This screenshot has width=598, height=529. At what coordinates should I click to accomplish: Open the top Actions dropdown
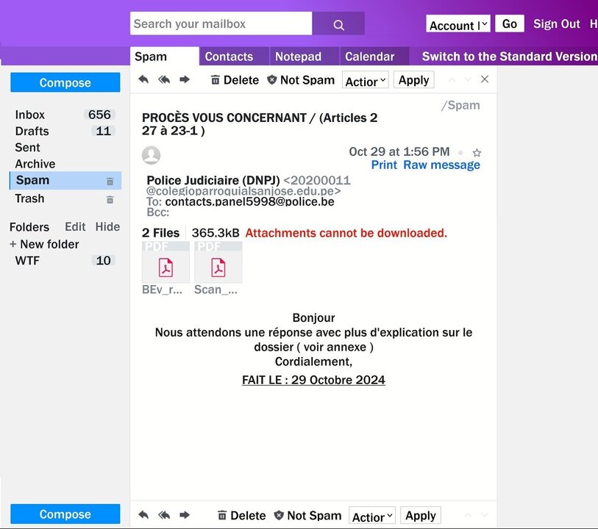coord(366,81)
